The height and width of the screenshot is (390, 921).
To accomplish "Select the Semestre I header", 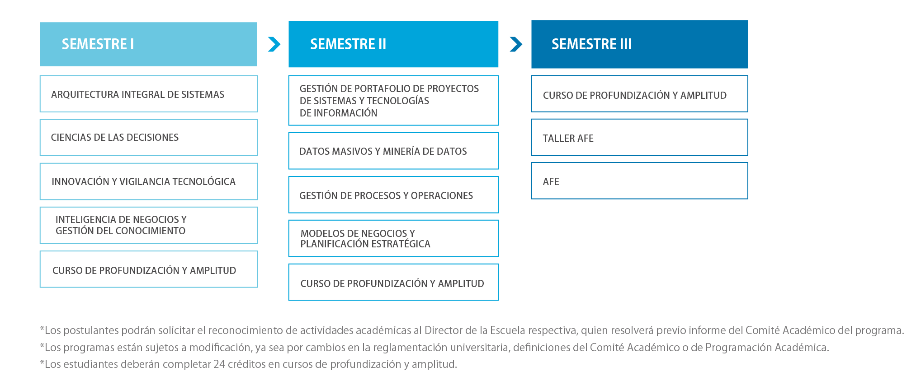I will click(x=148, y=44).
